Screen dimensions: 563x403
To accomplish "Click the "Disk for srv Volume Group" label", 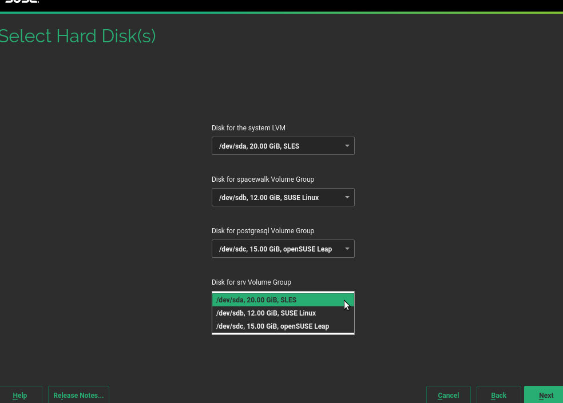I will pyautogui.click(x=251, y=282).
